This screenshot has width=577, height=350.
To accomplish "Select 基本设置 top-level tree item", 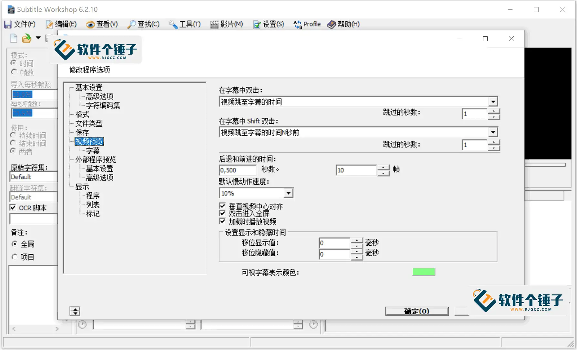I will (89, 87).
